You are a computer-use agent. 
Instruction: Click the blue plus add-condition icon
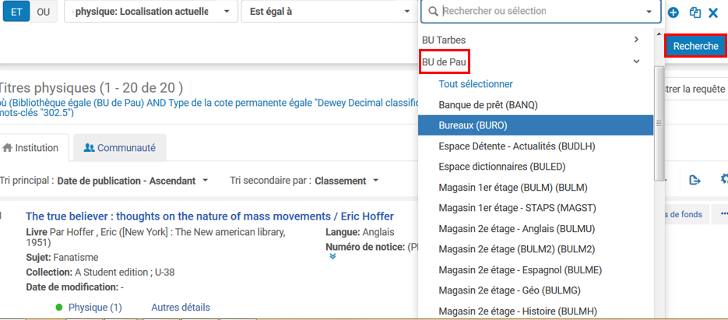[673, 12]
